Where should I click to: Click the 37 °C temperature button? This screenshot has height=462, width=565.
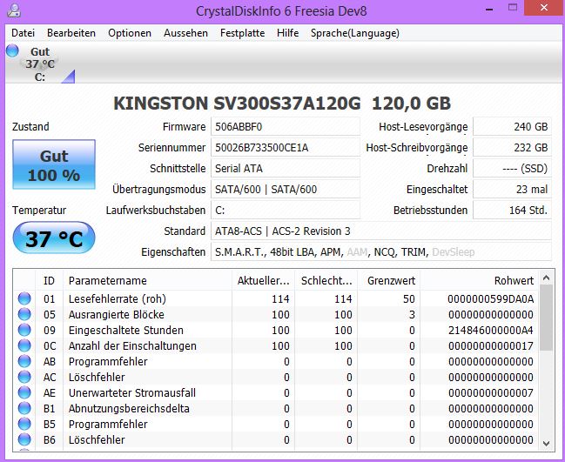(x=54, y=238)
